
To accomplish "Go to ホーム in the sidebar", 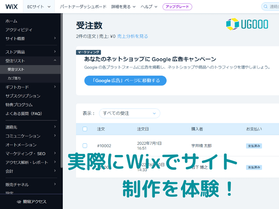I will click(12, 21).
